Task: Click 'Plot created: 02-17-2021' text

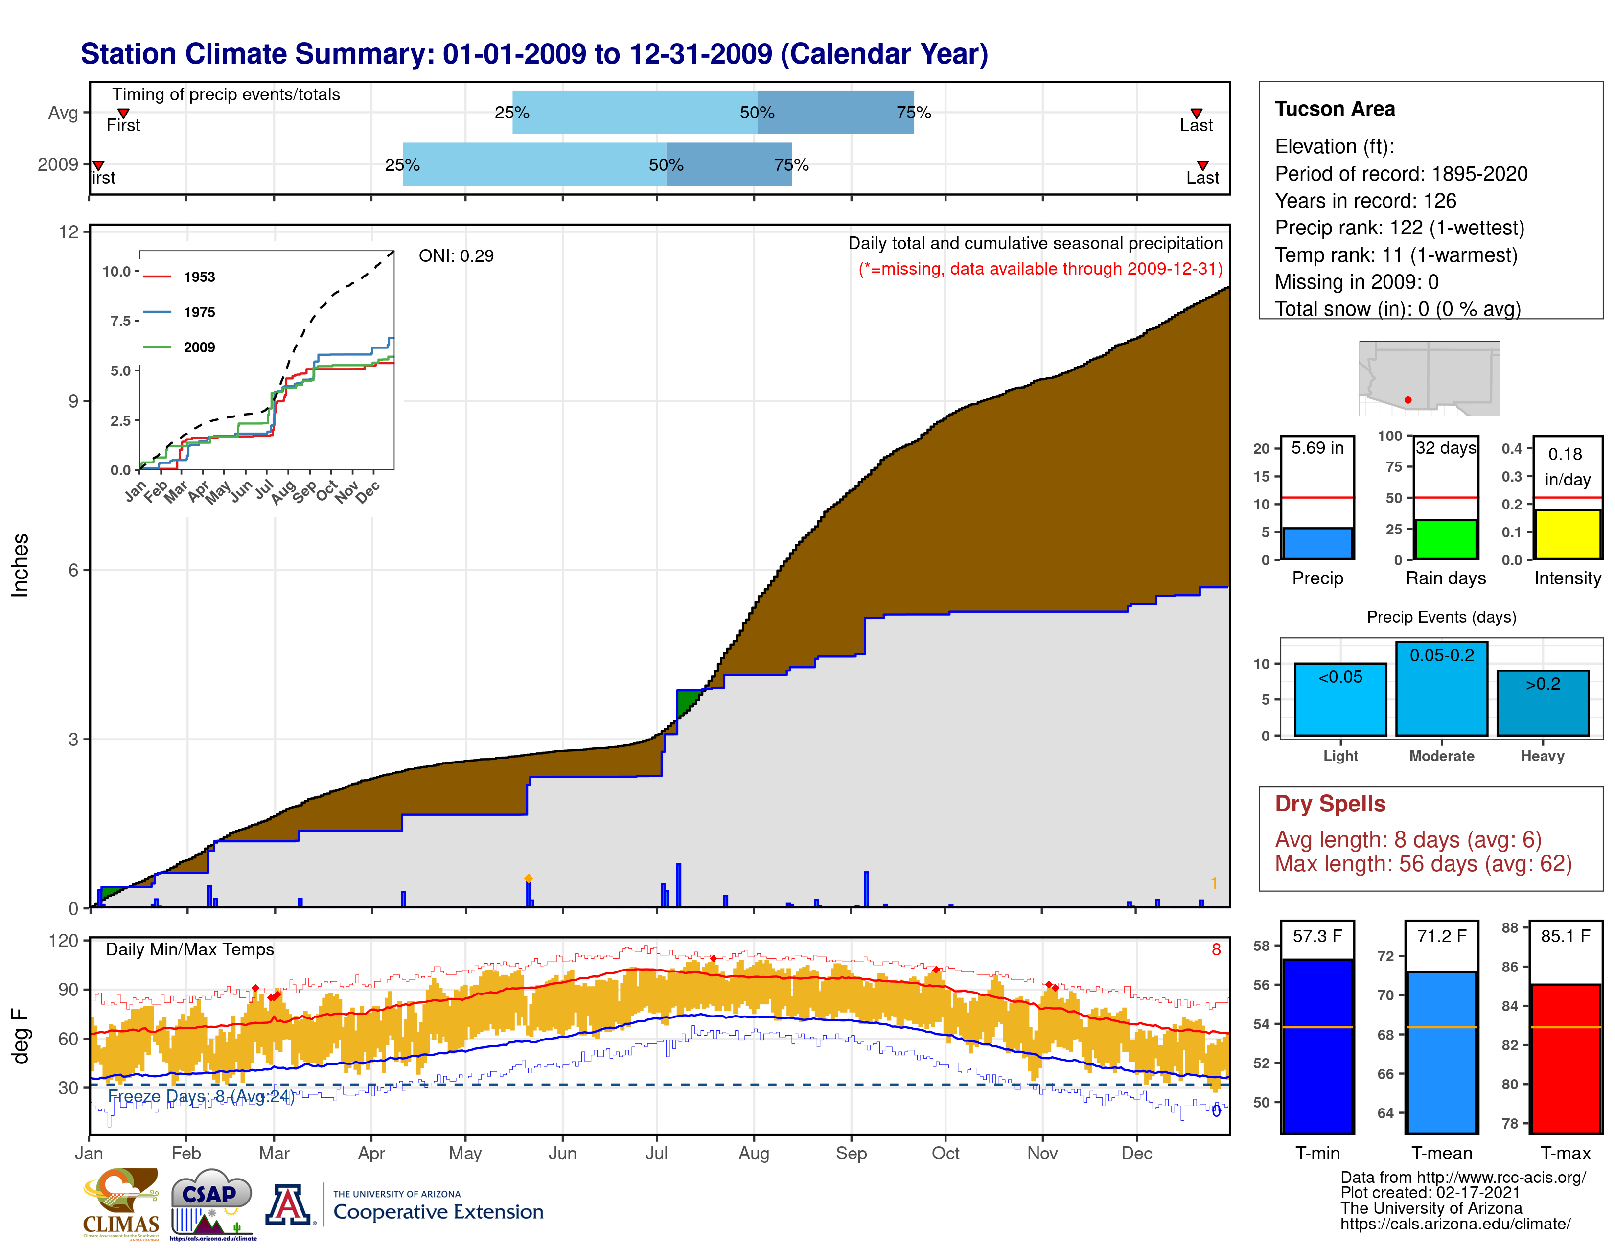Action: click(1430, 1193)
